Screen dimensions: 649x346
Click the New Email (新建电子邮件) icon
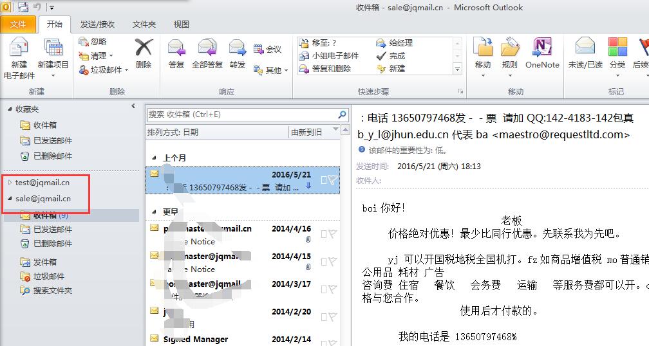pos(19,50)
